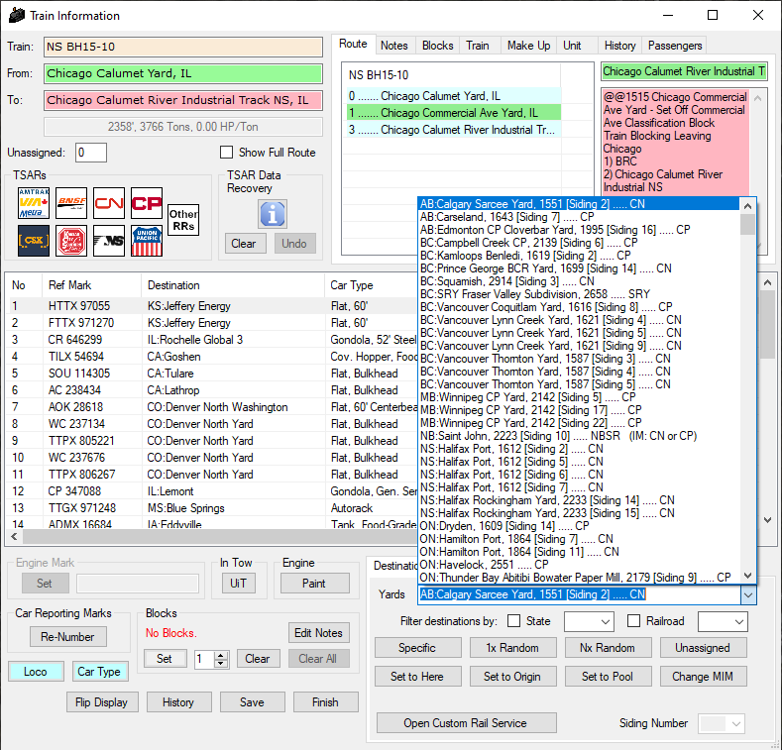Select car row TTGX 971248
The height and width of the screenshot is (750, 782).
click(213, 507)
